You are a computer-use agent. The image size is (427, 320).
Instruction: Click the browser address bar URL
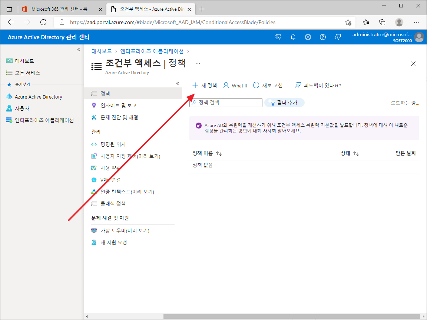(x=173, y=22)
